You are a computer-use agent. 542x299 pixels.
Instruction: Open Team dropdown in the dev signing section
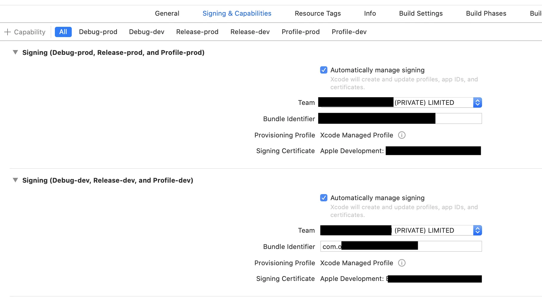[x=477, y=230]
